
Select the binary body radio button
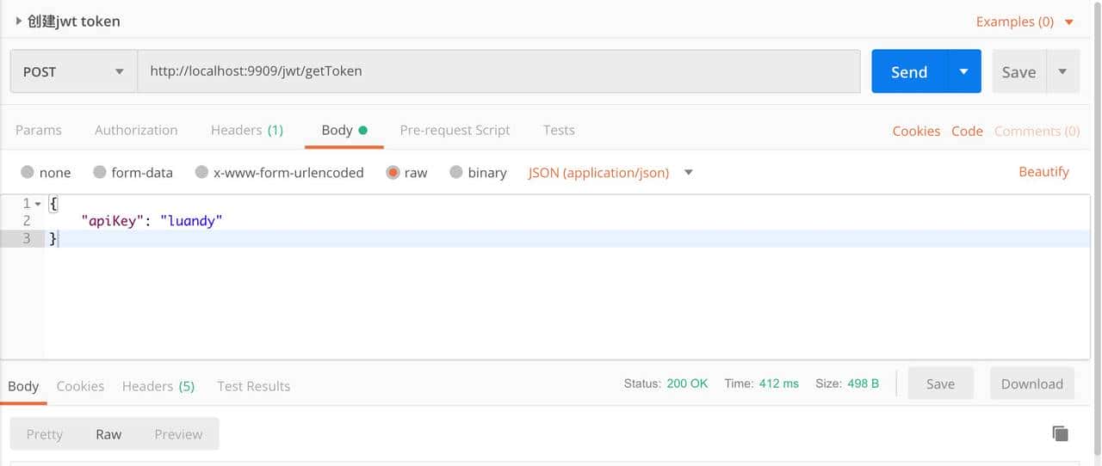(x=456, y=172)
